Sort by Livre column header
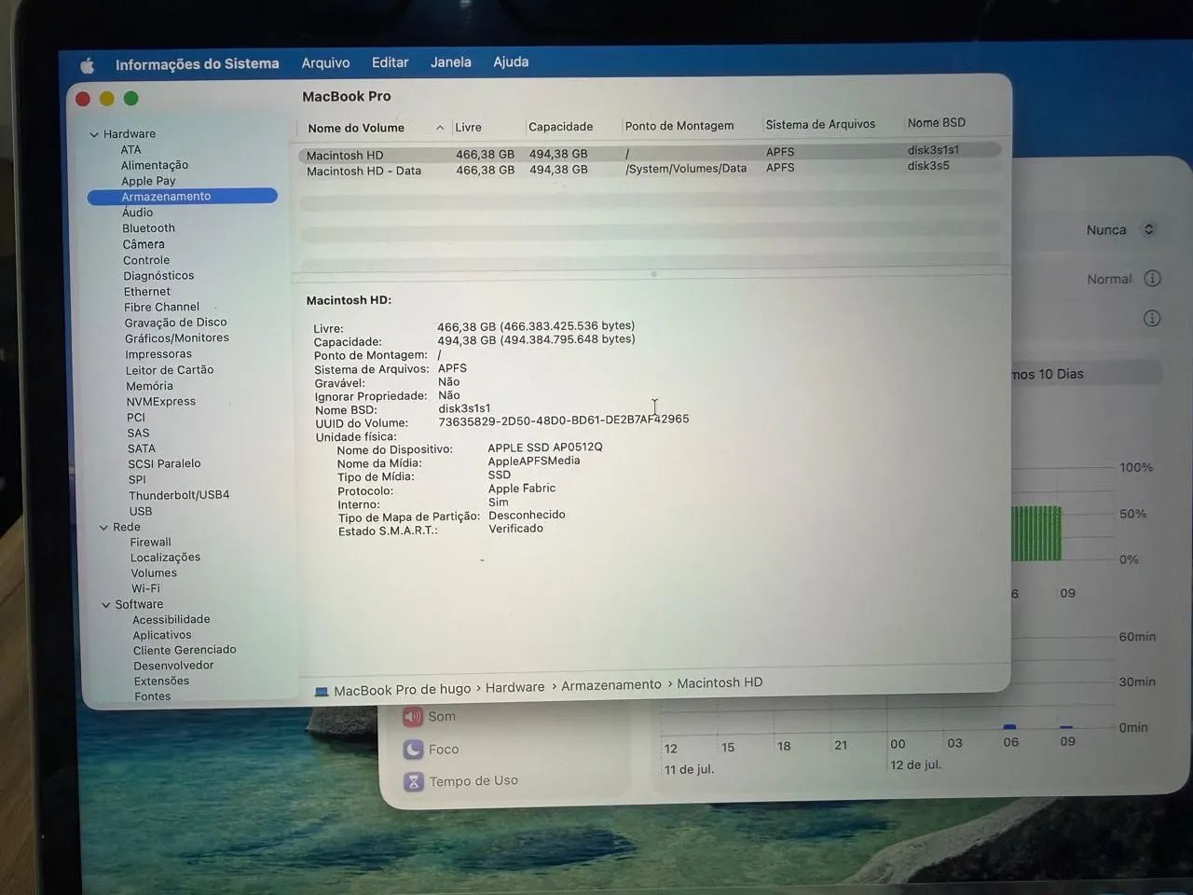 pyautogui.click(x=469, y=128)
